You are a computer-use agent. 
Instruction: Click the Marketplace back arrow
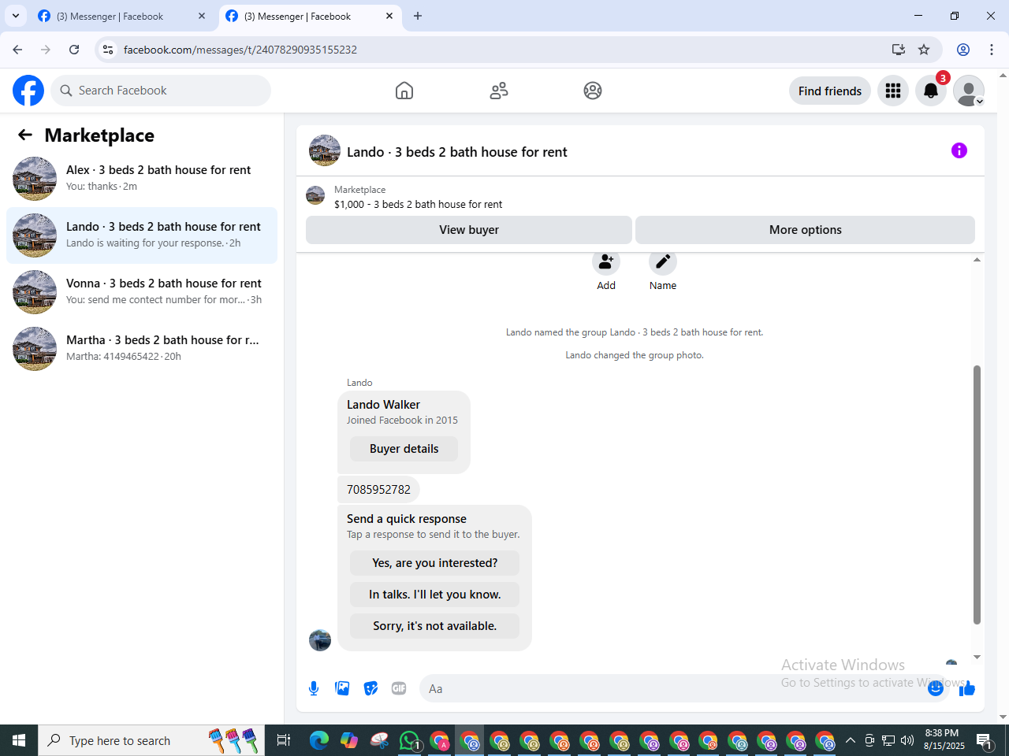tap(25, 135)
